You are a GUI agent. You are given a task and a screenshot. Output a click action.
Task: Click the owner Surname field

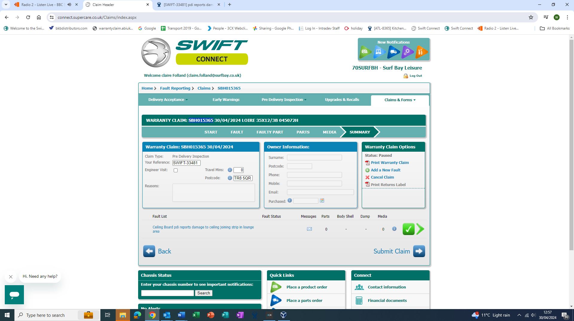click(315, 158)
